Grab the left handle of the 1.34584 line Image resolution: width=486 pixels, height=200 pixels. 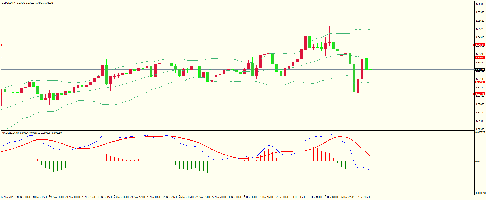click(x=1, y=45)
